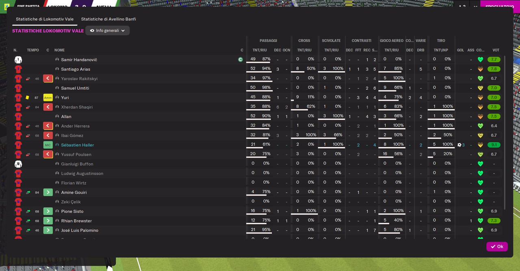Sort by the VOT column header

[496, 50]
